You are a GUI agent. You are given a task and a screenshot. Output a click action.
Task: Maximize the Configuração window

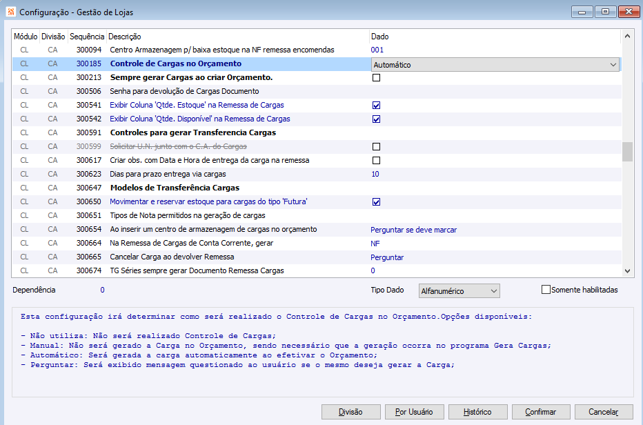point(605,12)
